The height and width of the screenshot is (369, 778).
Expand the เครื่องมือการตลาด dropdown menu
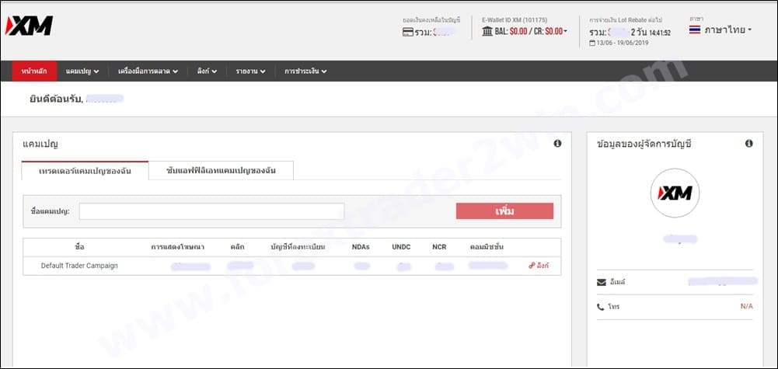148,71
